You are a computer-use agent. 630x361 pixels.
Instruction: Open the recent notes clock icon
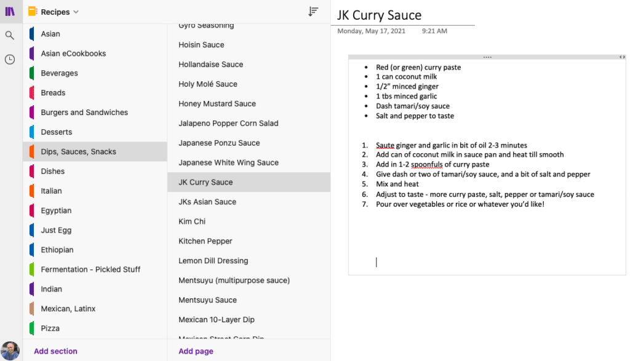10,60
